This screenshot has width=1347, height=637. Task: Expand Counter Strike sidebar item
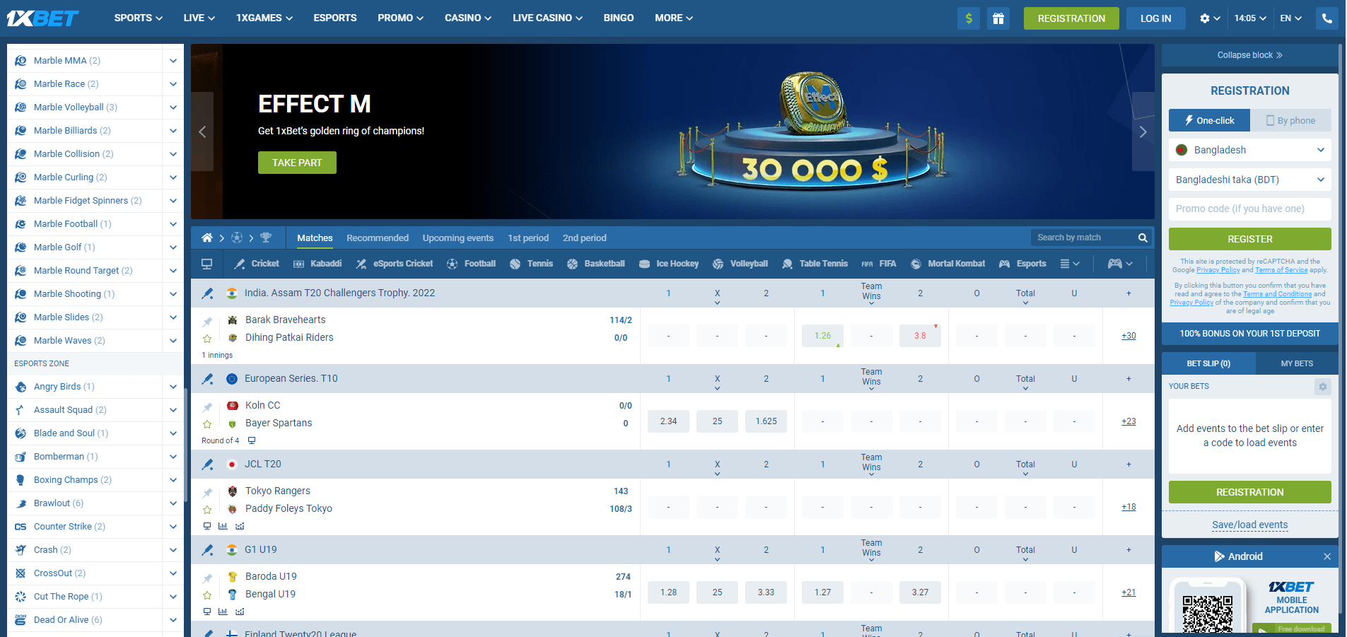173,527
